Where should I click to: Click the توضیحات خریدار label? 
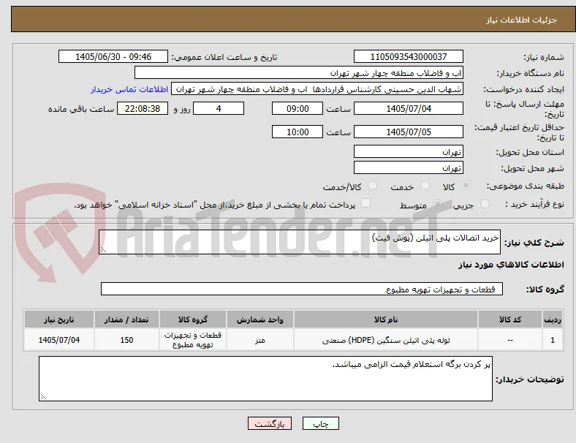tap(530, 379)
